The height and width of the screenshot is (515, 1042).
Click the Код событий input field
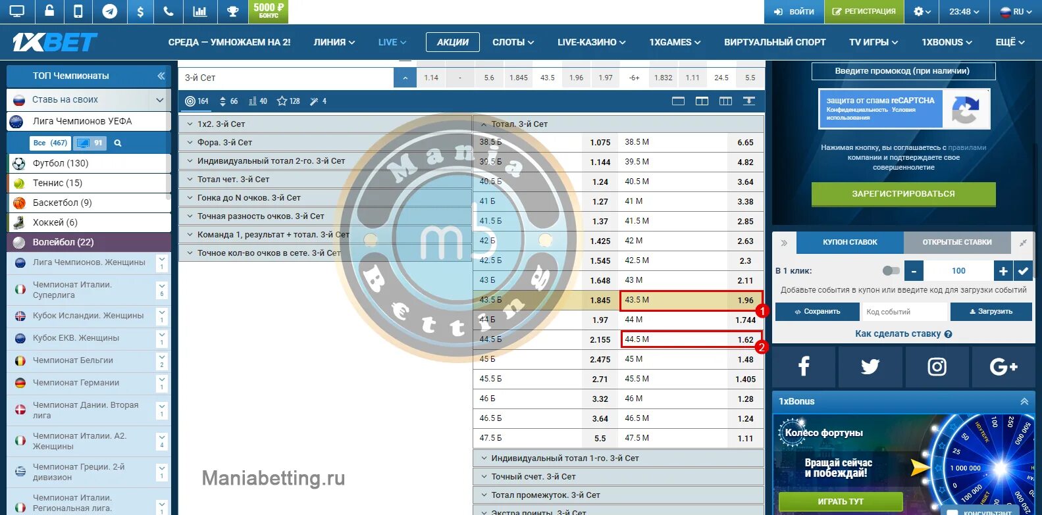point(904,312)
